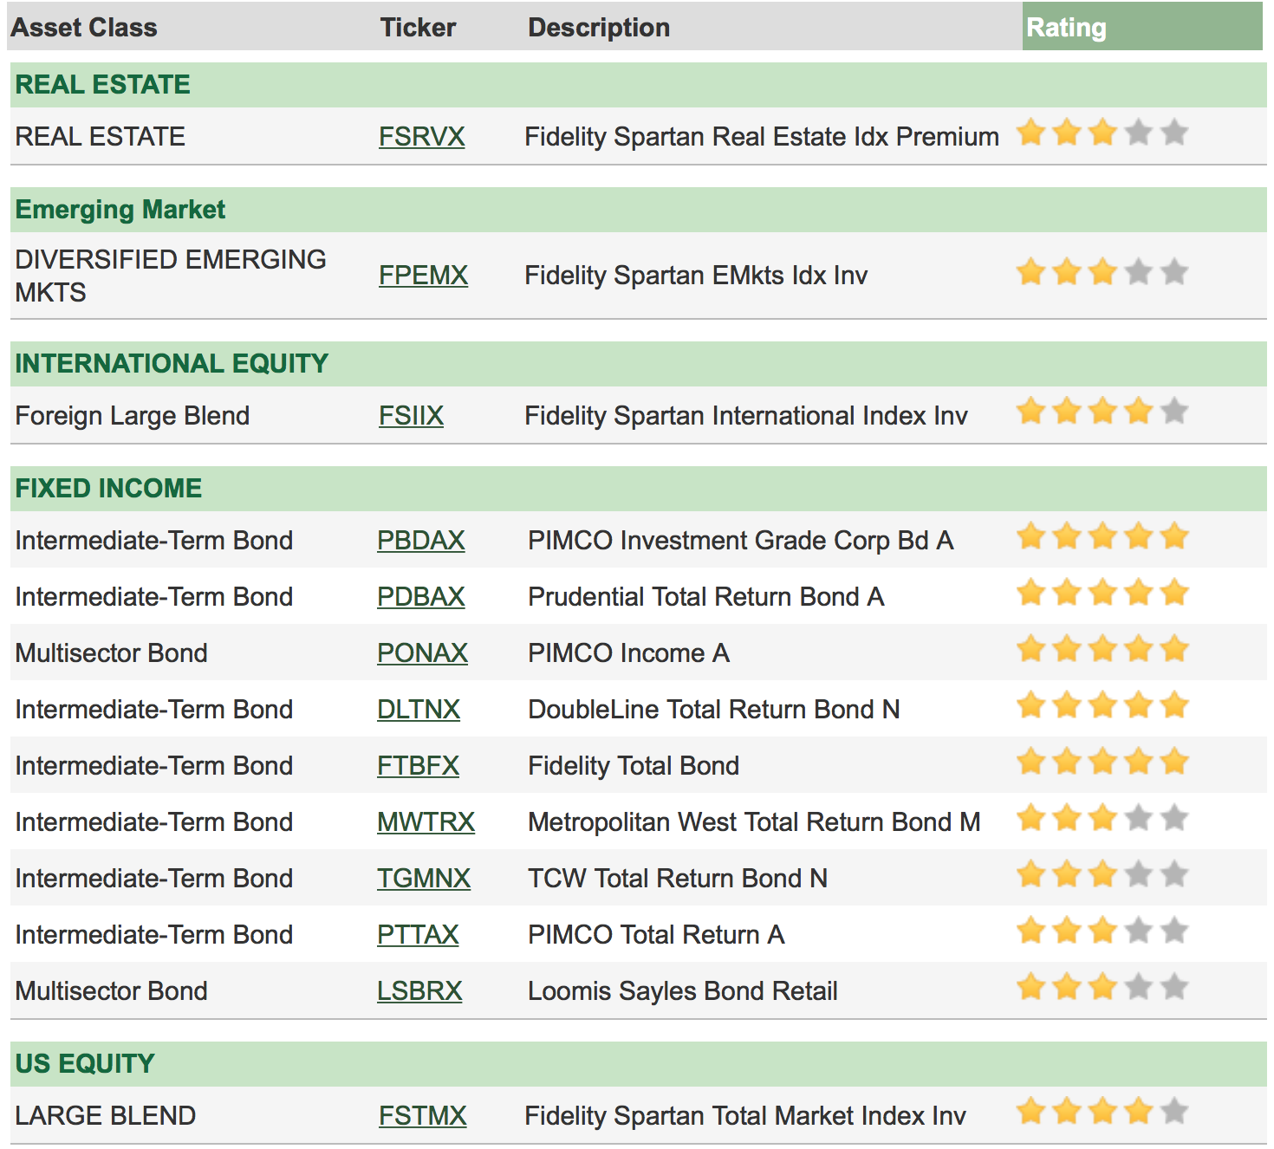
Task: Click the five-star rating for PBDAX
Action: click(x=1102, y=536)
